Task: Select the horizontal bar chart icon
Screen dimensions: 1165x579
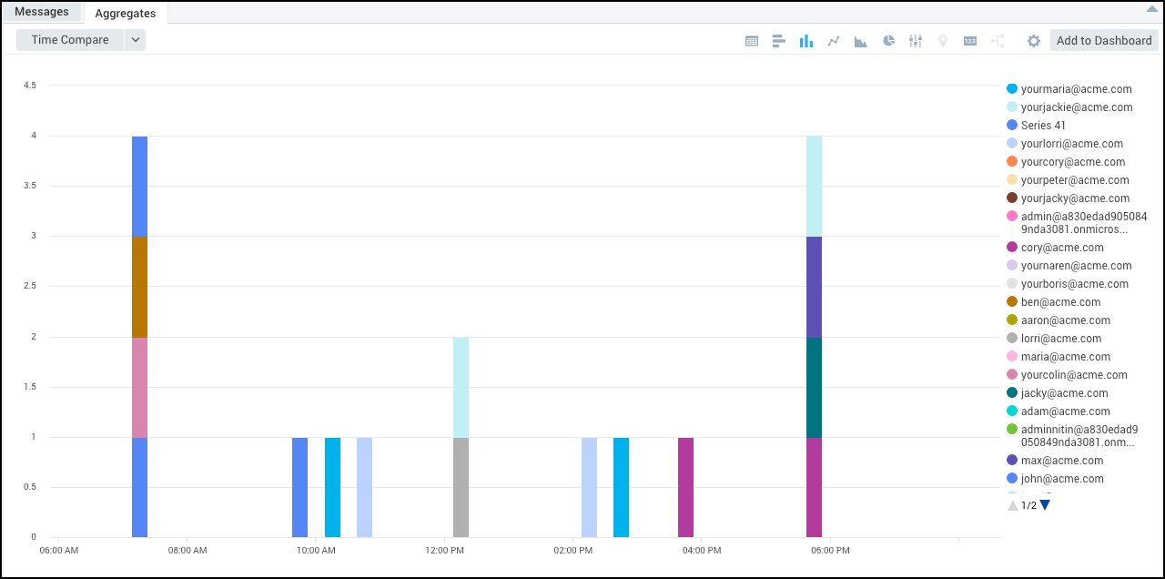Action: click(779, 41)
